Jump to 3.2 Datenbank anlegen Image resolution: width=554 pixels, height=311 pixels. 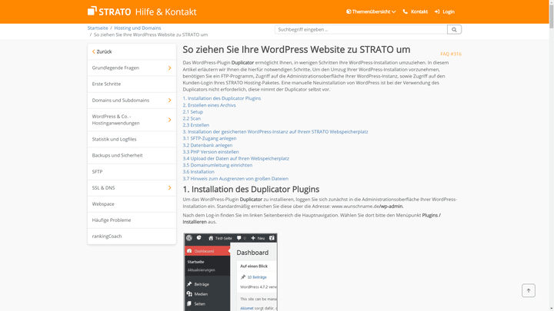click(208, 145)
